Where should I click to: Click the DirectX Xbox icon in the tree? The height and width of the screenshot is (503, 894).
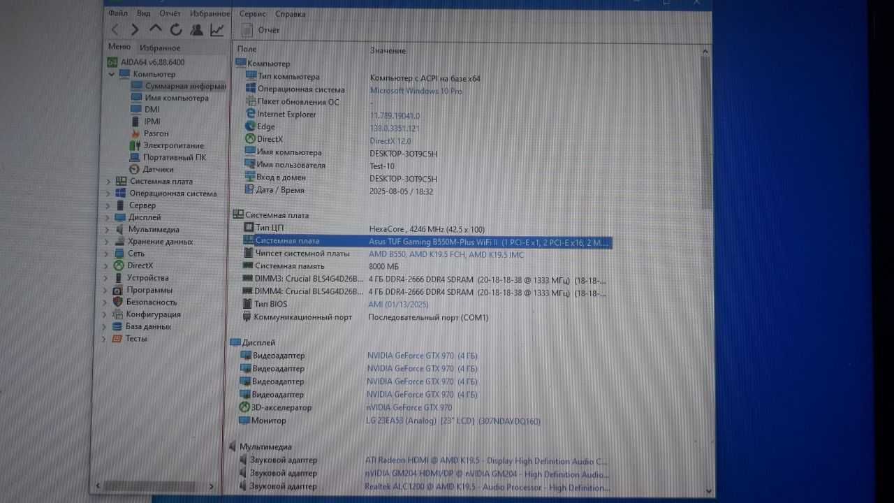[119, 265]
